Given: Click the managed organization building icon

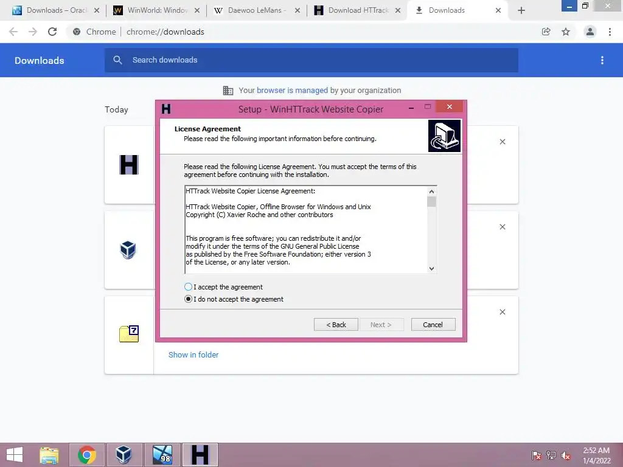Looking at the screenshot, I should tap(228, 91).
